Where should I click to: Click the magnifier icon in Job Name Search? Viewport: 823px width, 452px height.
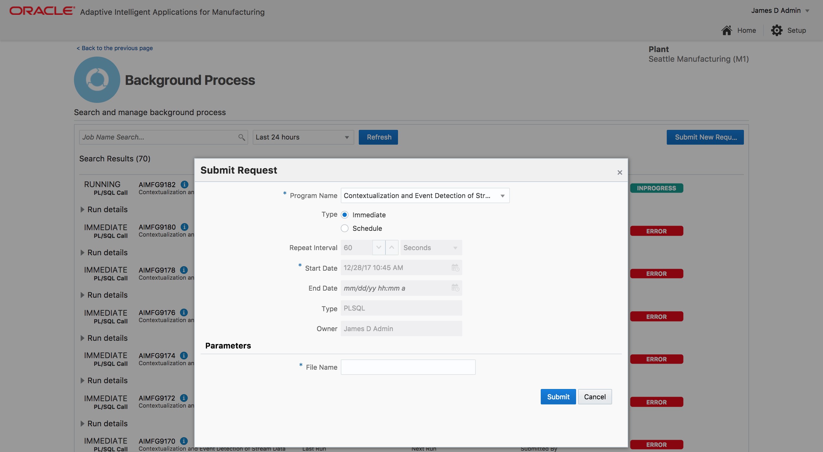(x=242, y=137)
